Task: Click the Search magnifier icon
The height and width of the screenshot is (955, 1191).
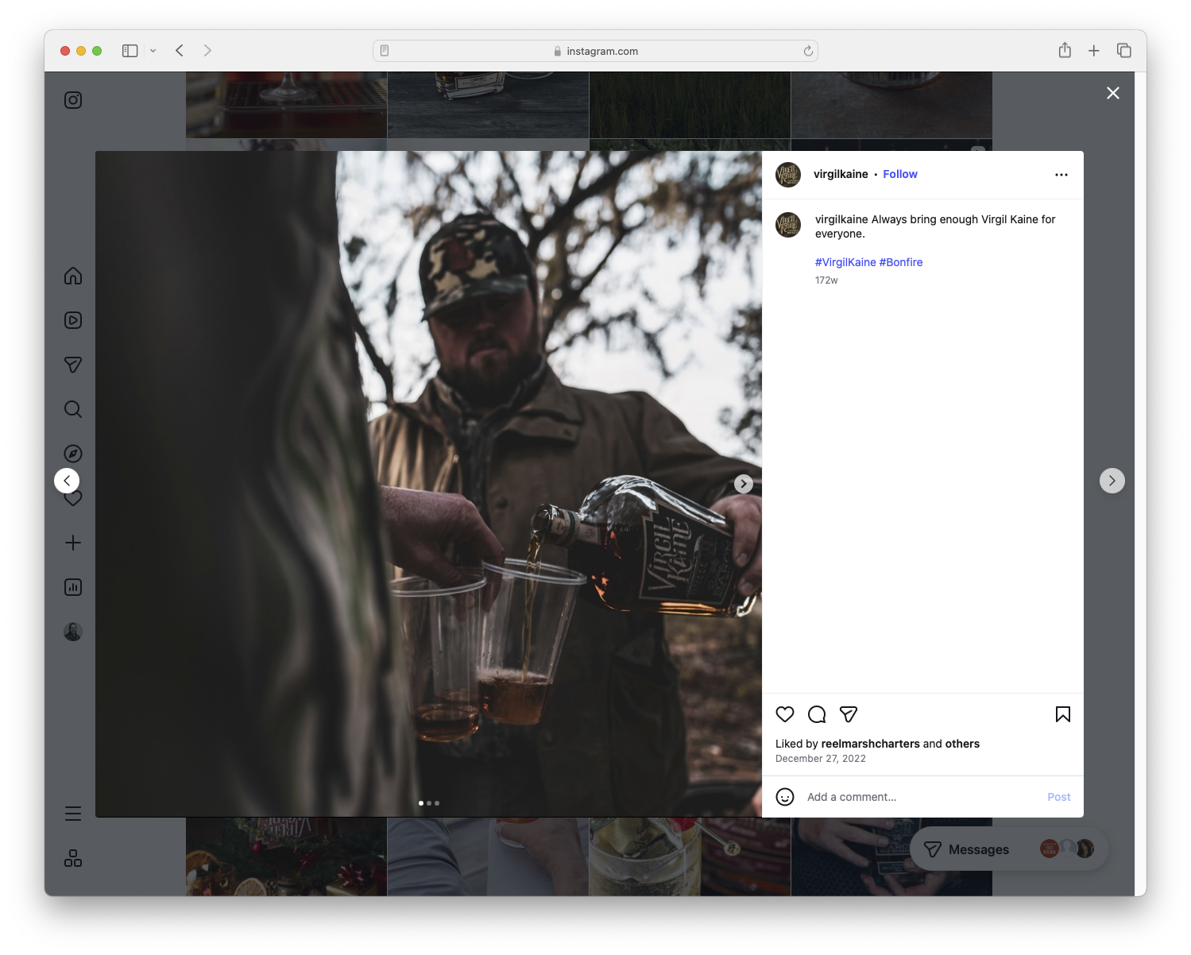Action: [x=72, y=409]
